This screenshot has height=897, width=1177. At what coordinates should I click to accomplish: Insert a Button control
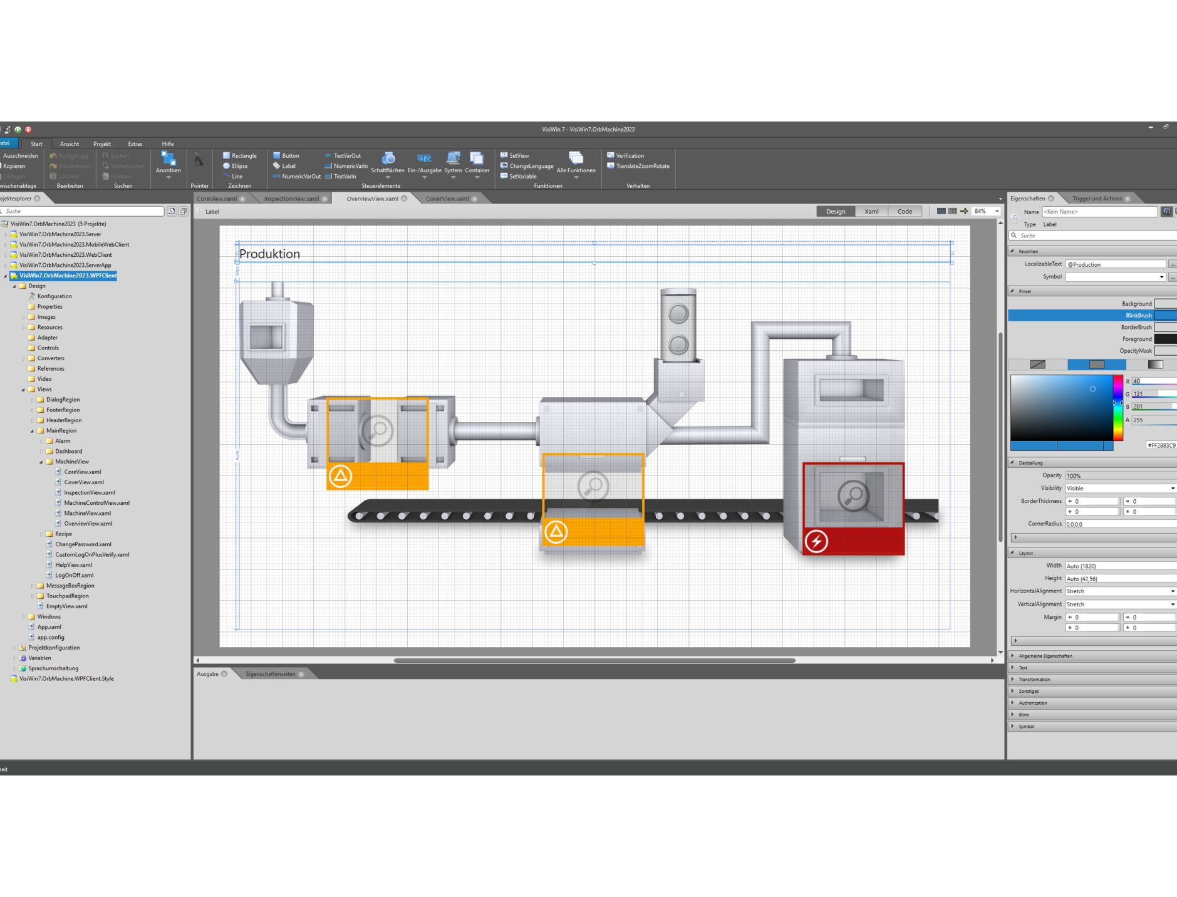(x=286, y=155)
